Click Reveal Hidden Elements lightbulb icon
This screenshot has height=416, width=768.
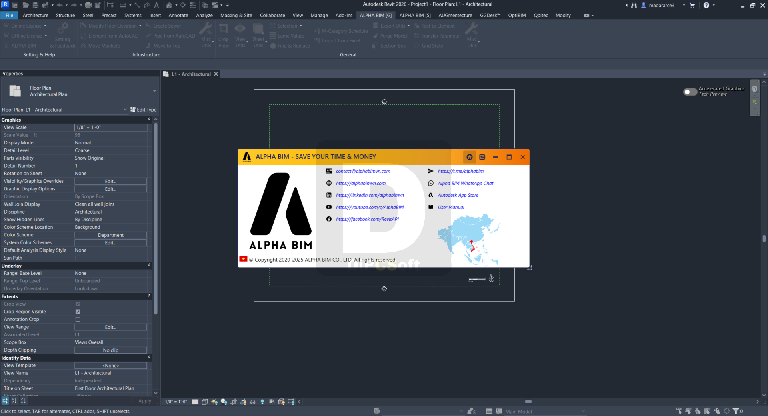(x=262, y=402)
